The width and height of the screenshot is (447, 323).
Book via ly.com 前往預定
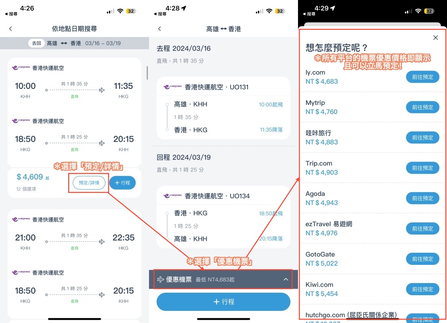tap(422, 77)
